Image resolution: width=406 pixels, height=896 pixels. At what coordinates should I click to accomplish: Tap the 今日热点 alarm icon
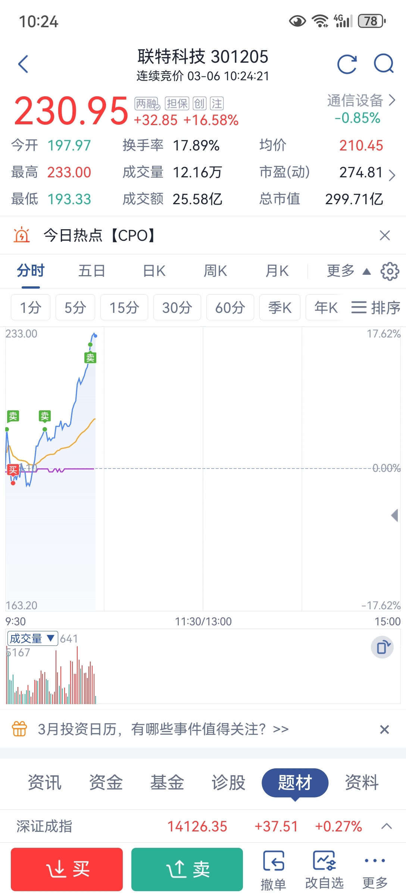point(22,235)
